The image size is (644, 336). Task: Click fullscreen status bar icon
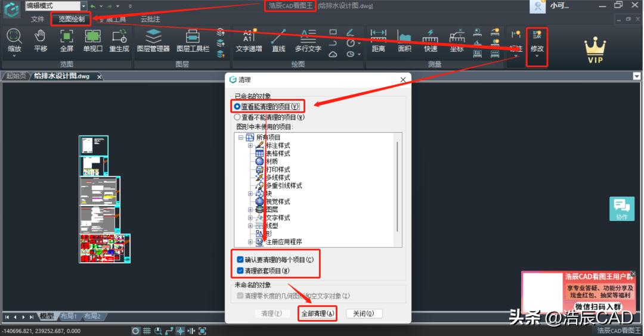tap(203, 331)
